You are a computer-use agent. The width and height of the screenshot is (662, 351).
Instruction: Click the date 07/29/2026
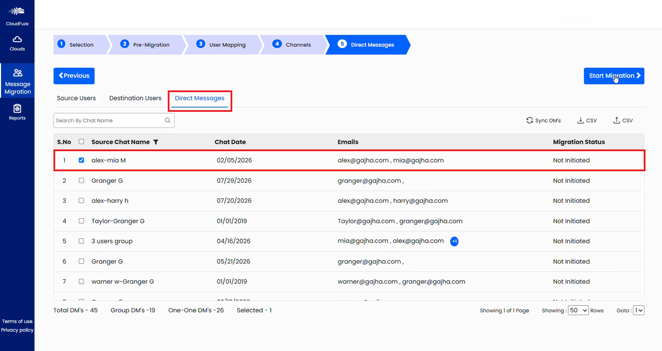coord(234,181)
